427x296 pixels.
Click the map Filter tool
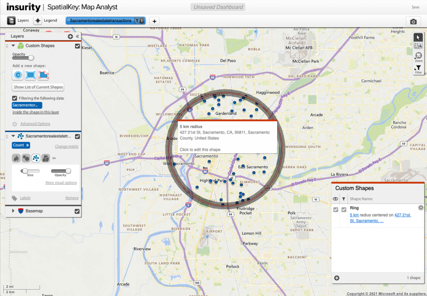tap(418, 69)
